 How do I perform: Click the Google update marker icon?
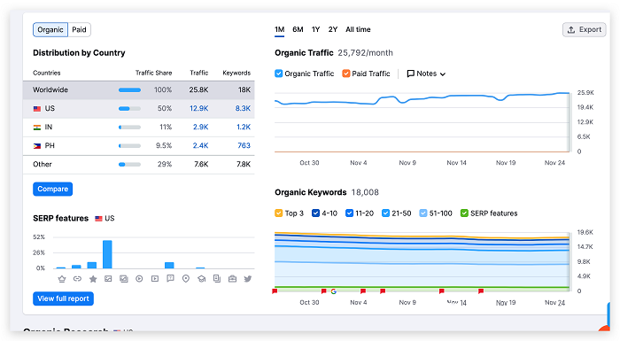(334, 291)
